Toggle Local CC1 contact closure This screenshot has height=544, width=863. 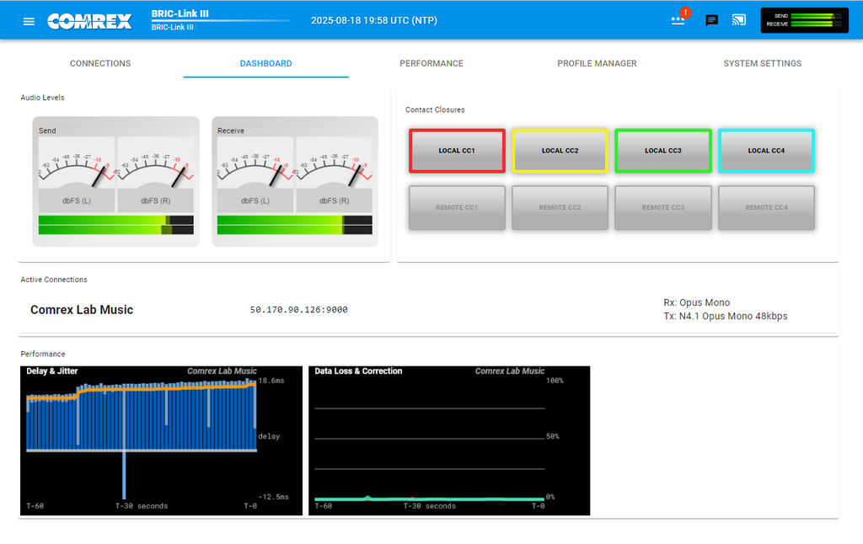(x=457, y=151)
